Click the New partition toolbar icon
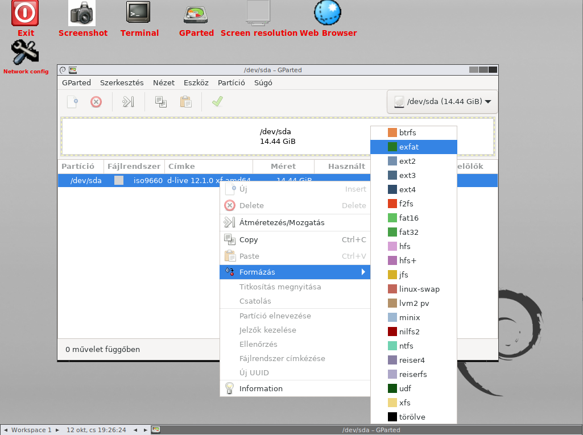The height and width of the screenshot is (435, 583). 72,102
